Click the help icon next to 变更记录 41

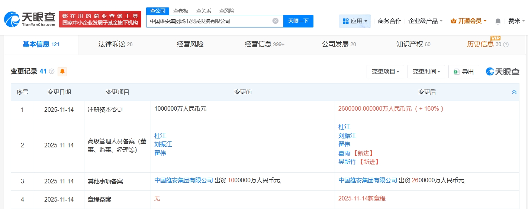point(52,71)
